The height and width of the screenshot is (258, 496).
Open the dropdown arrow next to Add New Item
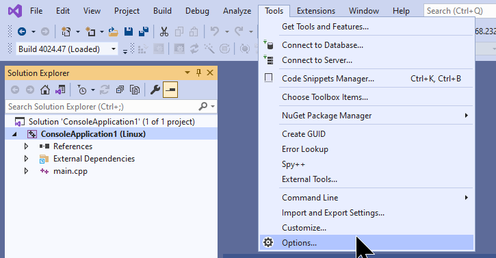click(101, 31)
